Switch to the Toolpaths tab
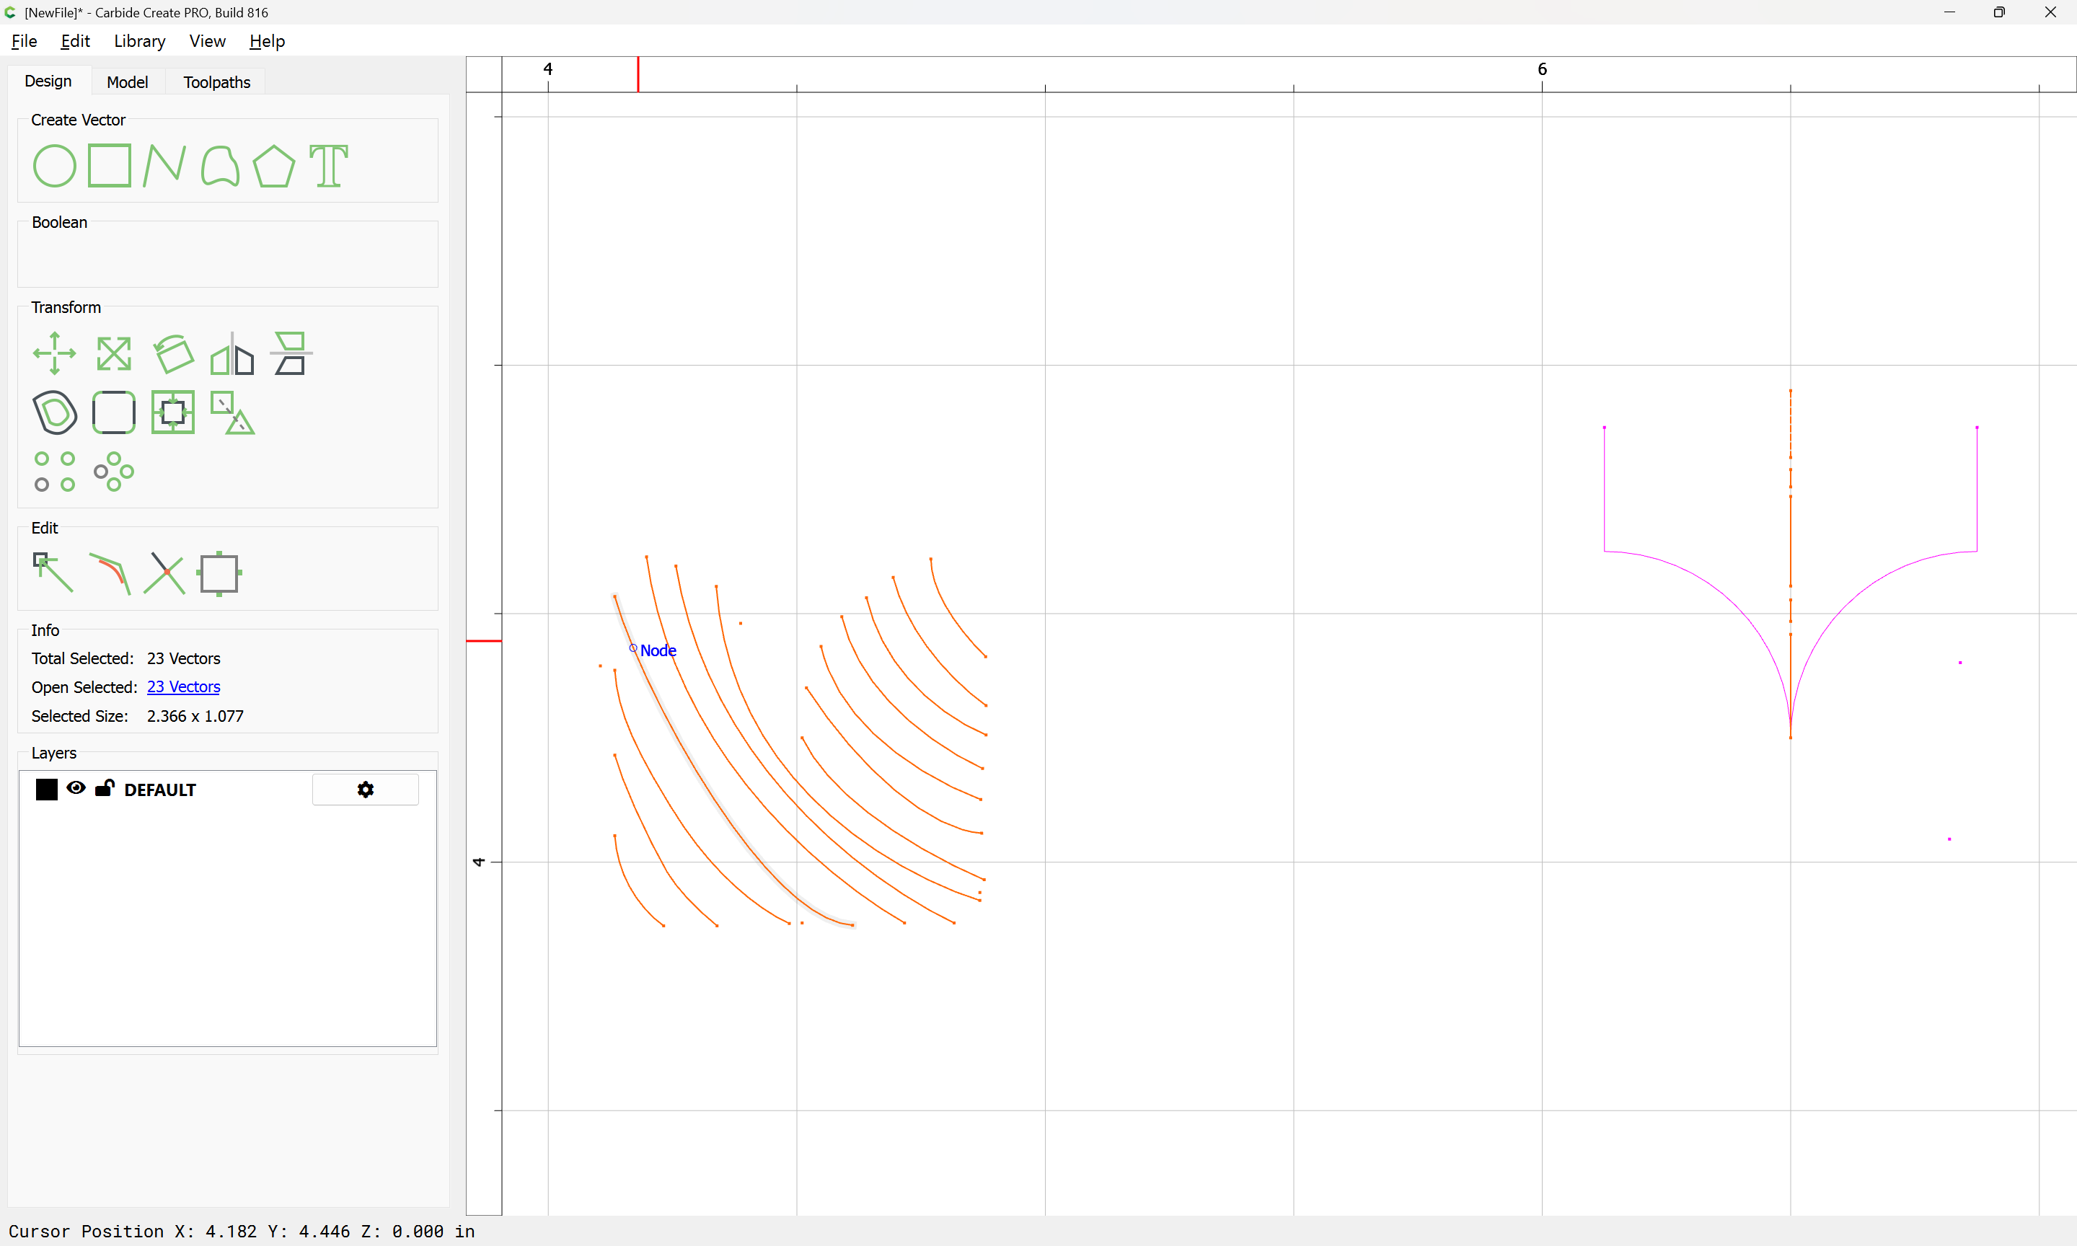Viewport: 2077px width, 1246px height. pos(216,81)
